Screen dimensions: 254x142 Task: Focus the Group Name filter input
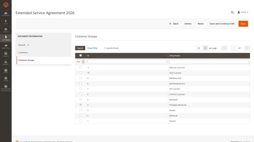[209, 62]
